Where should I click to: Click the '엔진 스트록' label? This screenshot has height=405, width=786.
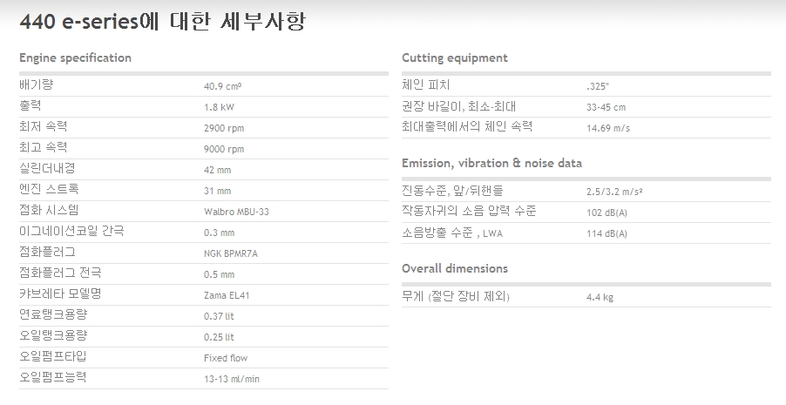(49, 190)
